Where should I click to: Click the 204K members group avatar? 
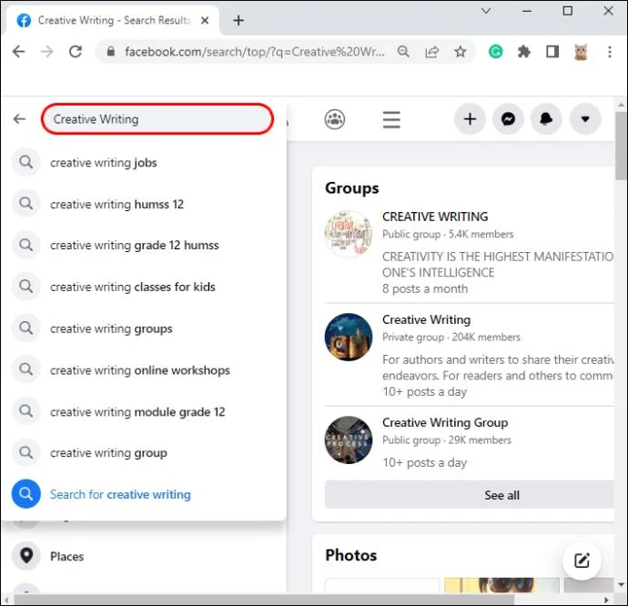pyautogui.click(x=348, y=337)
